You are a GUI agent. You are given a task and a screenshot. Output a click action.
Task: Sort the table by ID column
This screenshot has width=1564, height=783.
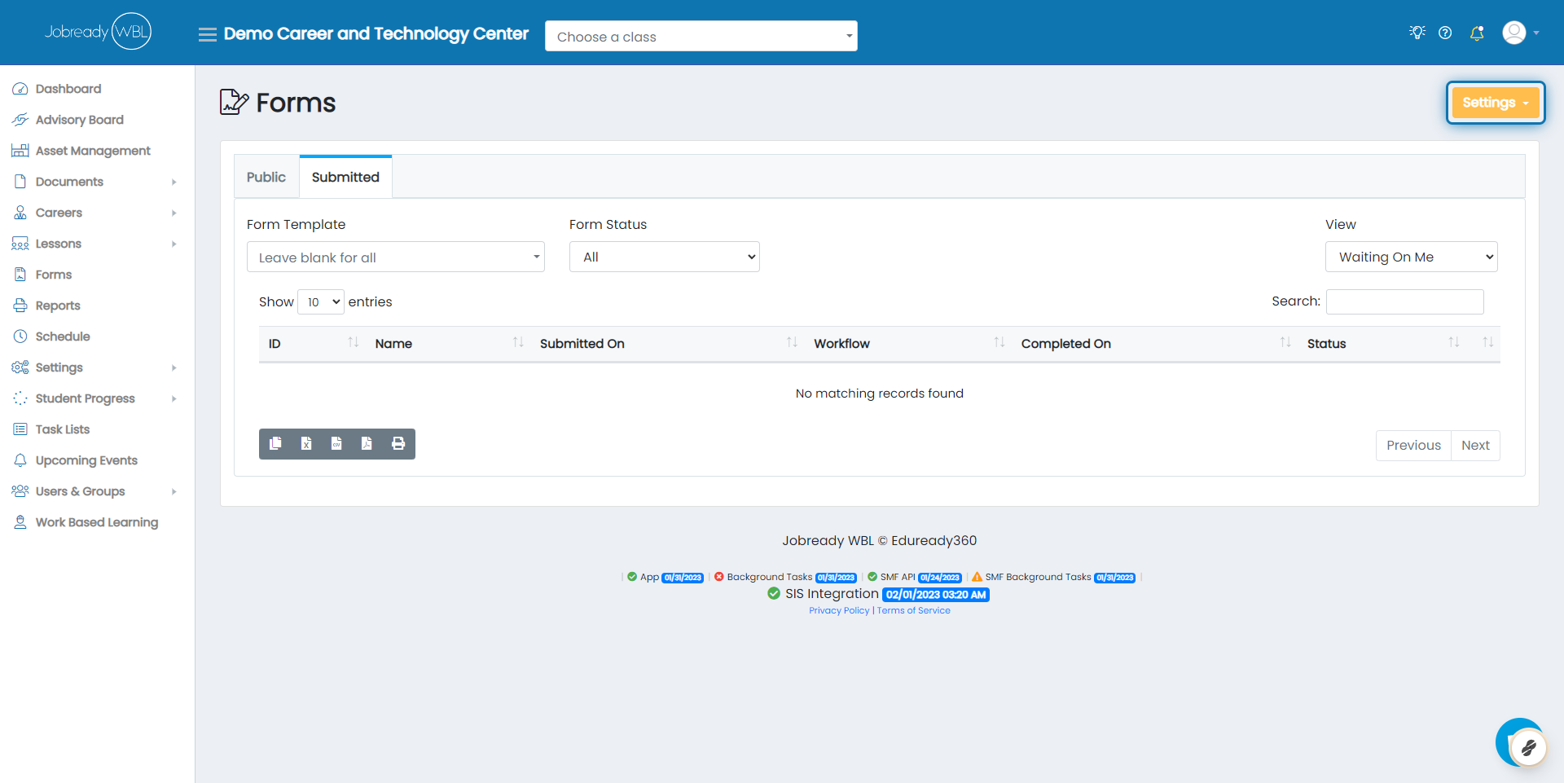click(314, 344)
